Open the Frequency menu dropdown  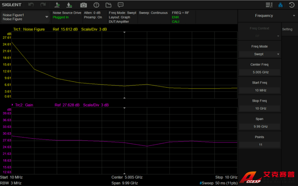pos(294,16)
